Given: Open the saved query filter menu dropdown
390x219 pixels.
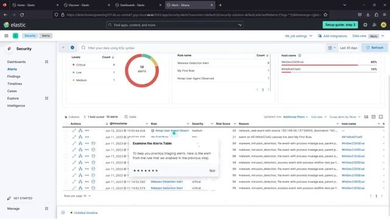Looking at the screenshot, I should pyautogui.click(x=63, y=47).
